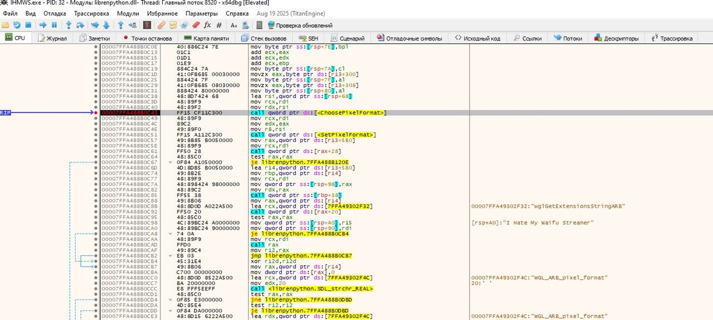The width and height of the screenshot is (713, 320).
Task: Open the Bookmarks red icon
Action: pos(196,25)
